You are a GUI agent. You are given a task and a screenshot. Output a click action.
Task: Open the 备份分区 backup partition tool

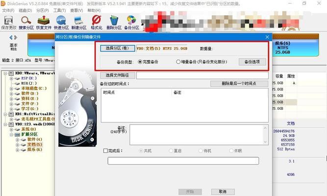point(131,23)
